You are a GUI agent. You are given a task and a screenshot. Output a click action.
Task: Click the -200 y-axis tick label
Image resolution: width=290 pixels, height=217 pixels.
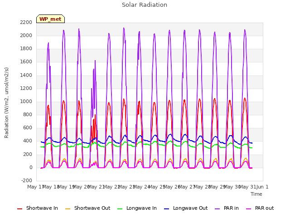tap(27, 180)
